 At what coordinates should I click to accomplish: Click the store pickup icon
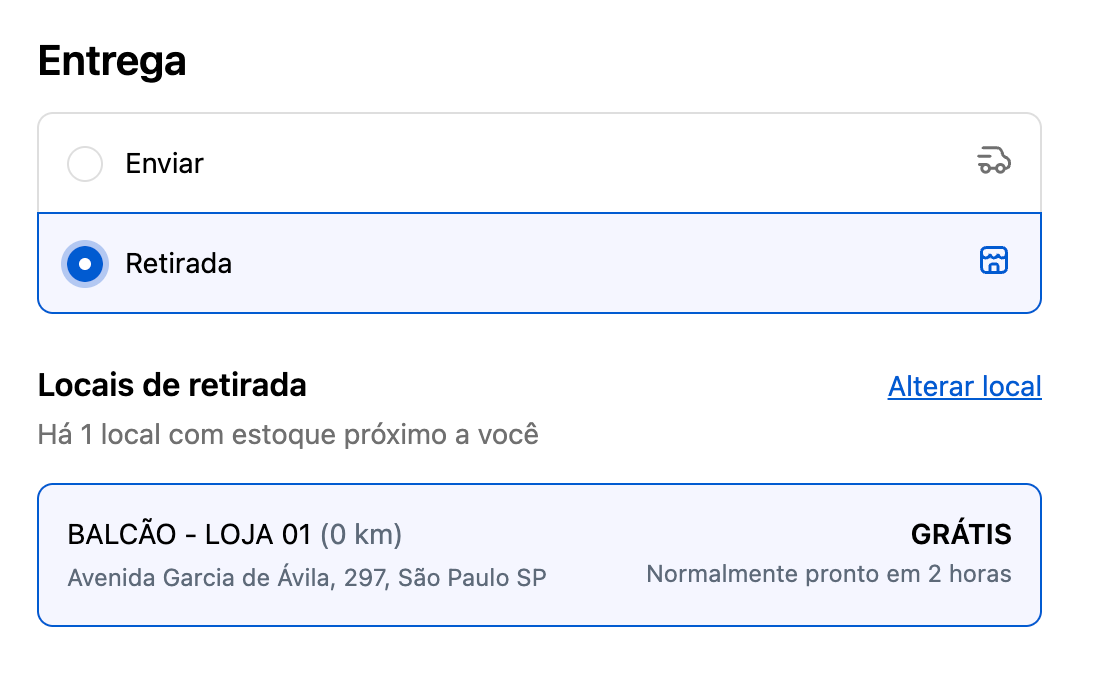pos(993,261)
